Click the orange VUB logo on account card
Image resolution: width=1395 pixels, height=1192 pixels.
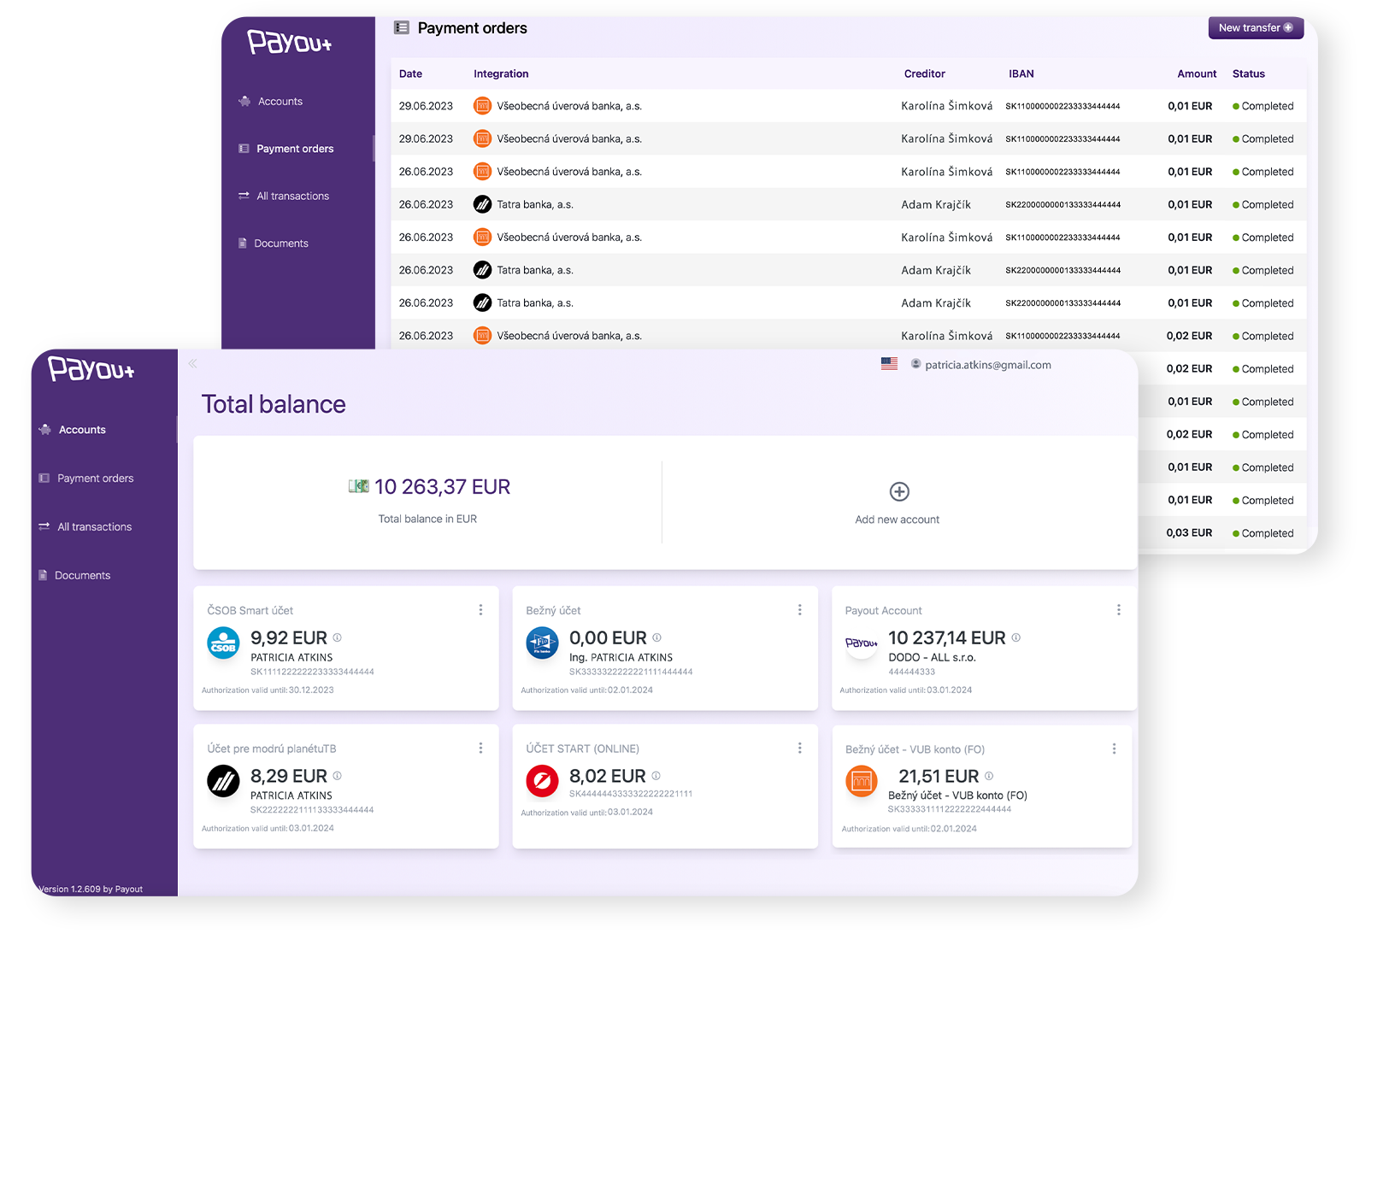coord(862,781)
